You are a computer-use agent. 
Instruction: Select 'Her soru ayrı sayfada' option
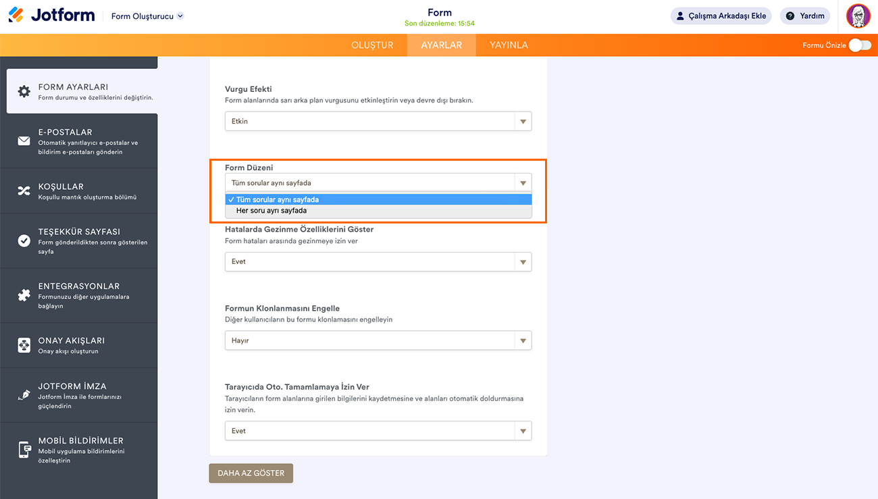272,211
